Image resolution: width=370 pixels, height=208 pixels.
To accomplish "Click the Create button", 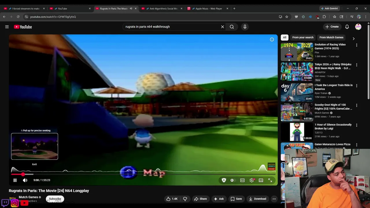I will click(x=332, y=27).
